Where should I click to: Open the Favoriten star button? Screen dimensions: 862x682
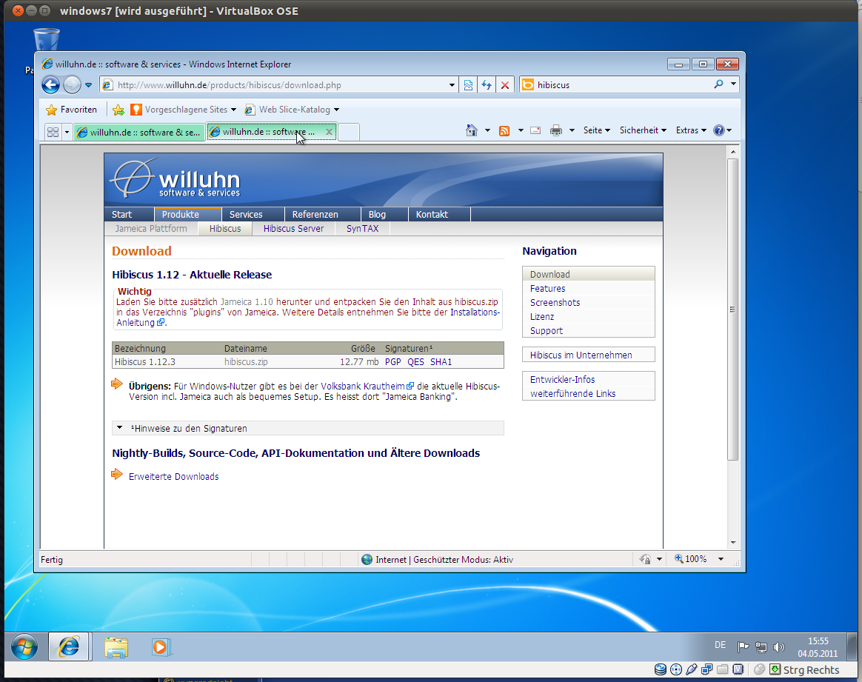72,110
